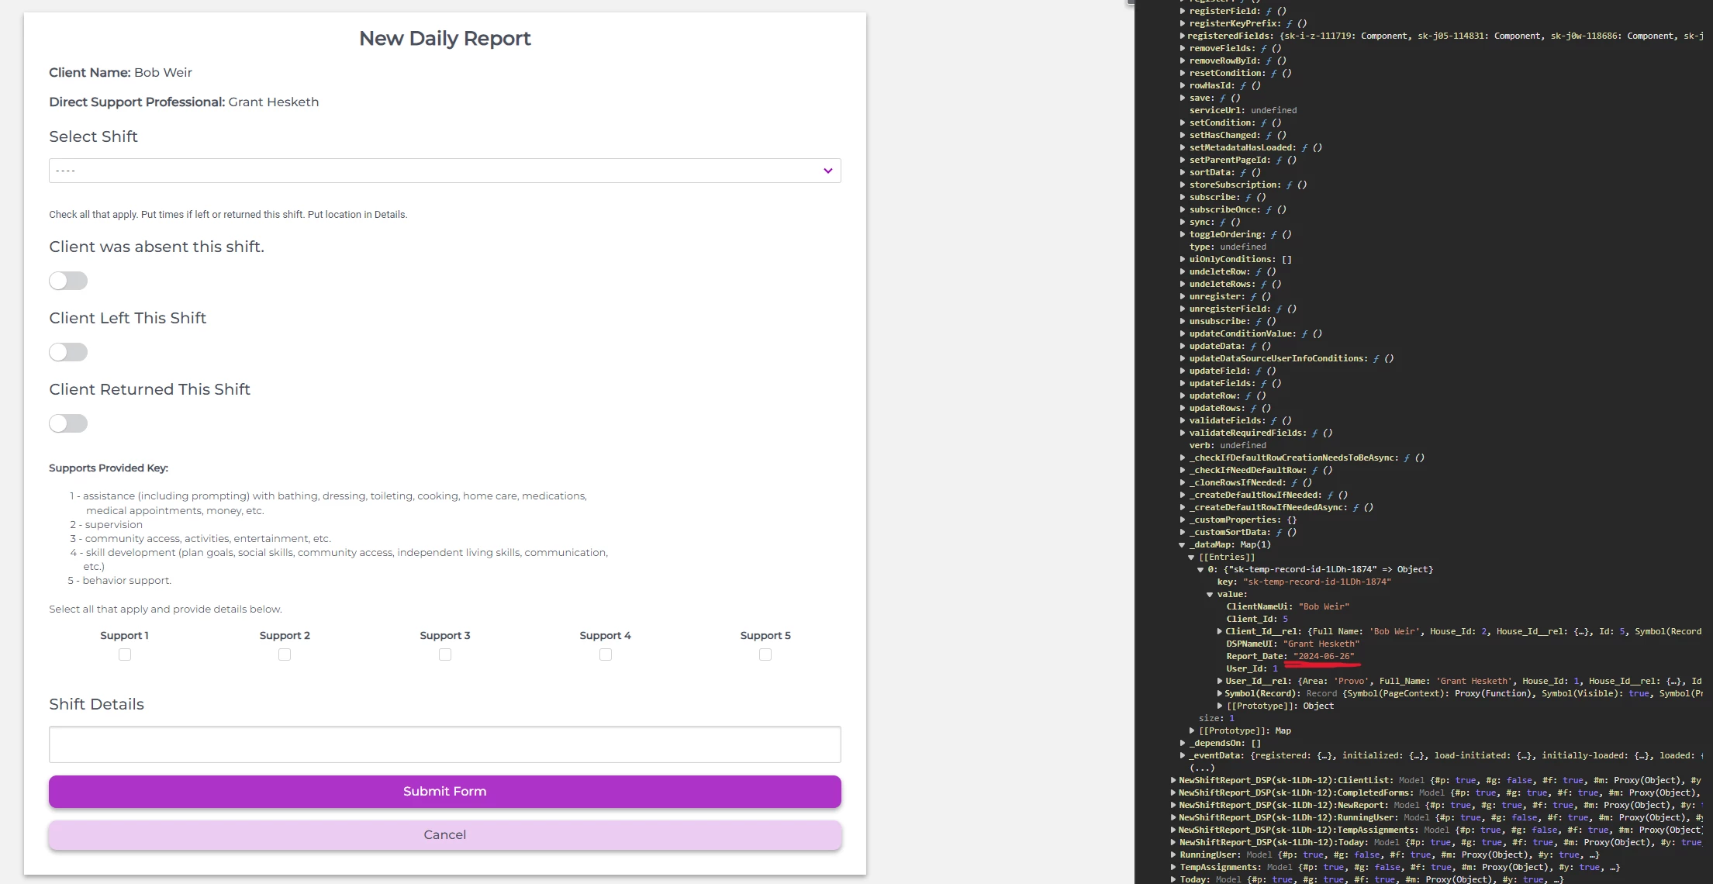Click the Cancel button
Viewport: 1713px width, 884px height.
point(444,835)
